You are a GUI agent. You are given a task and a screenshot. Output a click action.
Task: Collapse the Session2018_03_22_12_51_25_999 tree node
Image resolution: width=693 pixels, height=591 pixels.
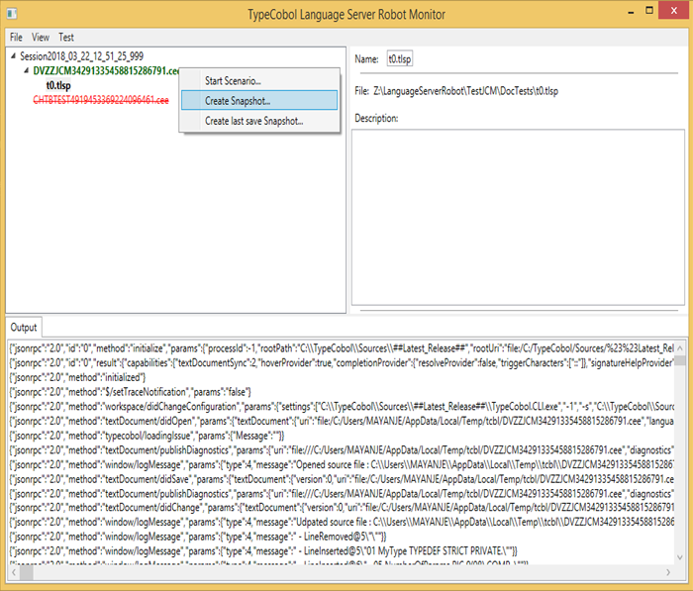point(13,55)
